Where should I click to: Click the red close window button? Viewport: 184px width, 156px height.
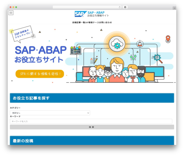click(x=11, y=7)
